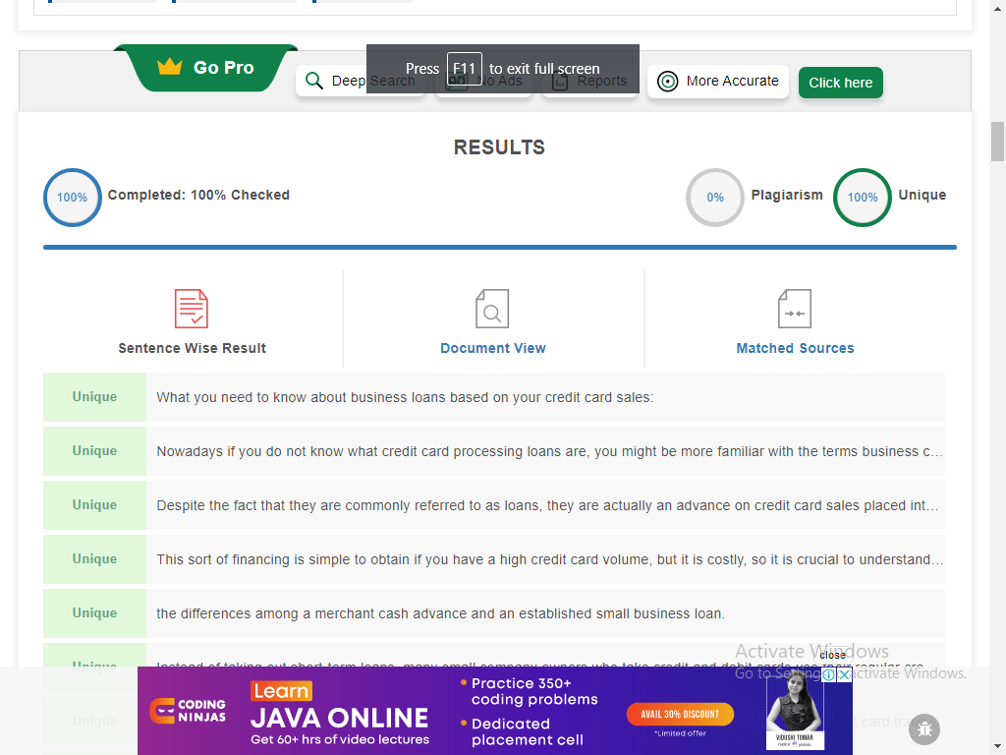Click the close label above the ad
The height and width of the screenshot is (755, 1006).
[832, 655]
